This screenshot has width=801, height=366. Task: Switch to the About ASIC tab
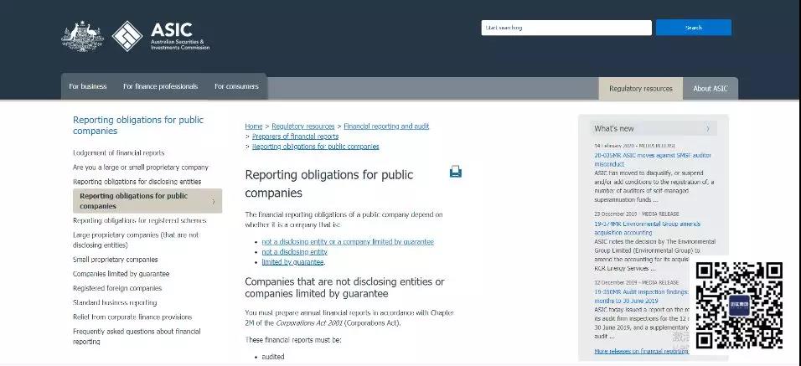tap(710, 89)
